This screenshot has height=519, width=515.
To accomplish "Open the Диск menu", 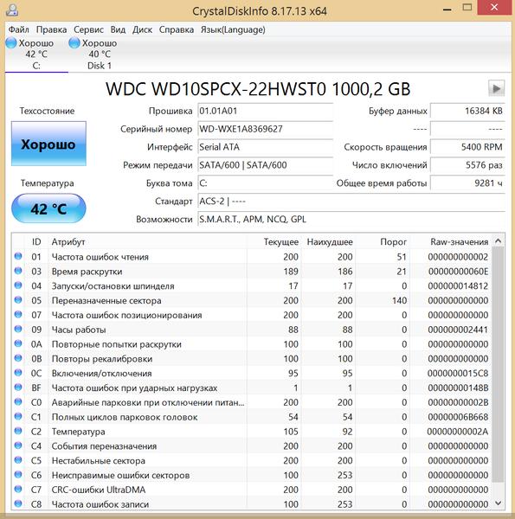I will [x=143, y=29].
